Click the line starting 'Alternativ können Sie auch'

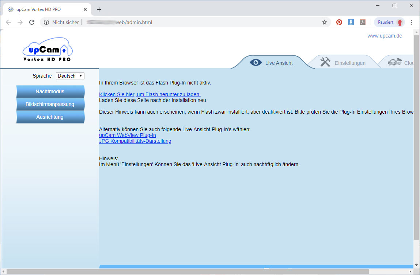click(x=175, y=130)
